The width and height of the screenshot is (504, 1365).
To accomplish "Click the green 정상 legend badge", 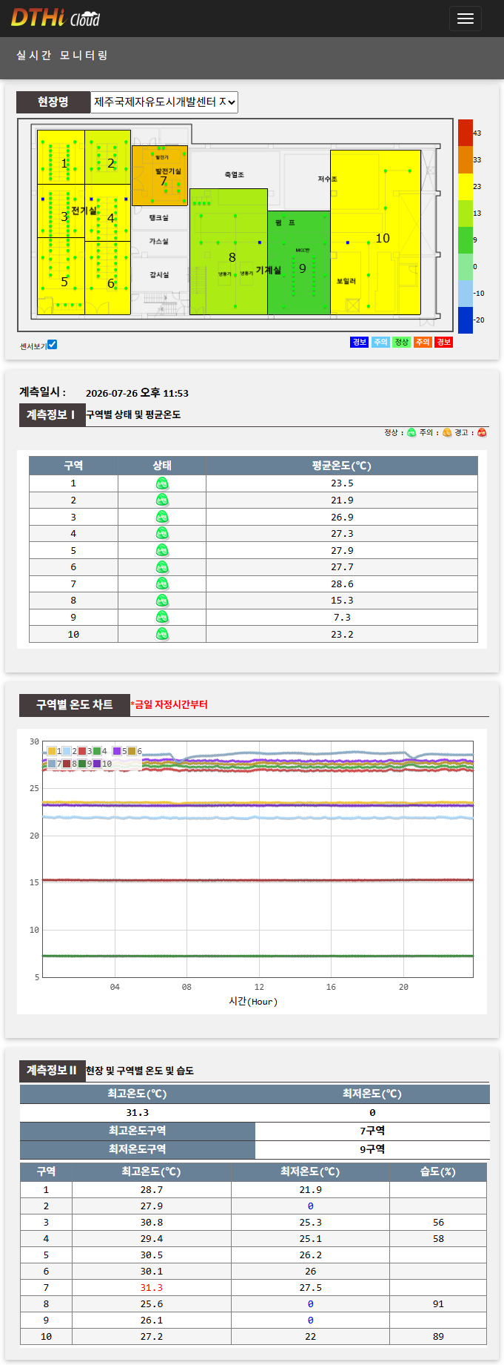I will coord(401,342).
